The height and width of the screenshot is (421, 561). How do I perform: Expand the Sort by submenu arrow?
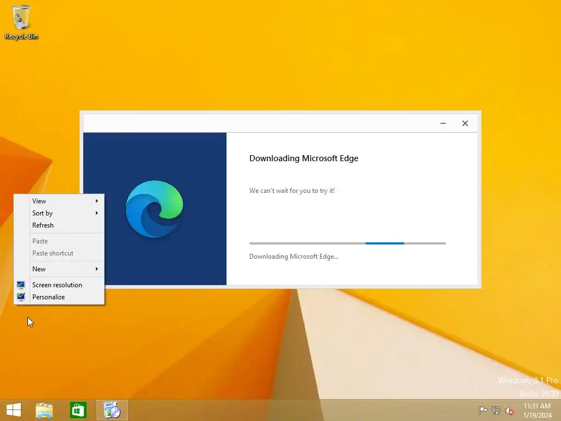point(96,213)
